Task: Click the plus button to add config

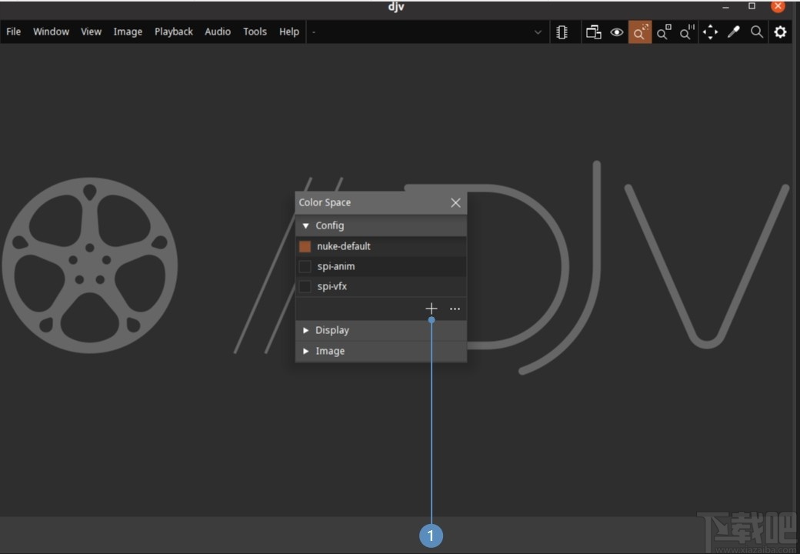Action: tap(431, 309)
